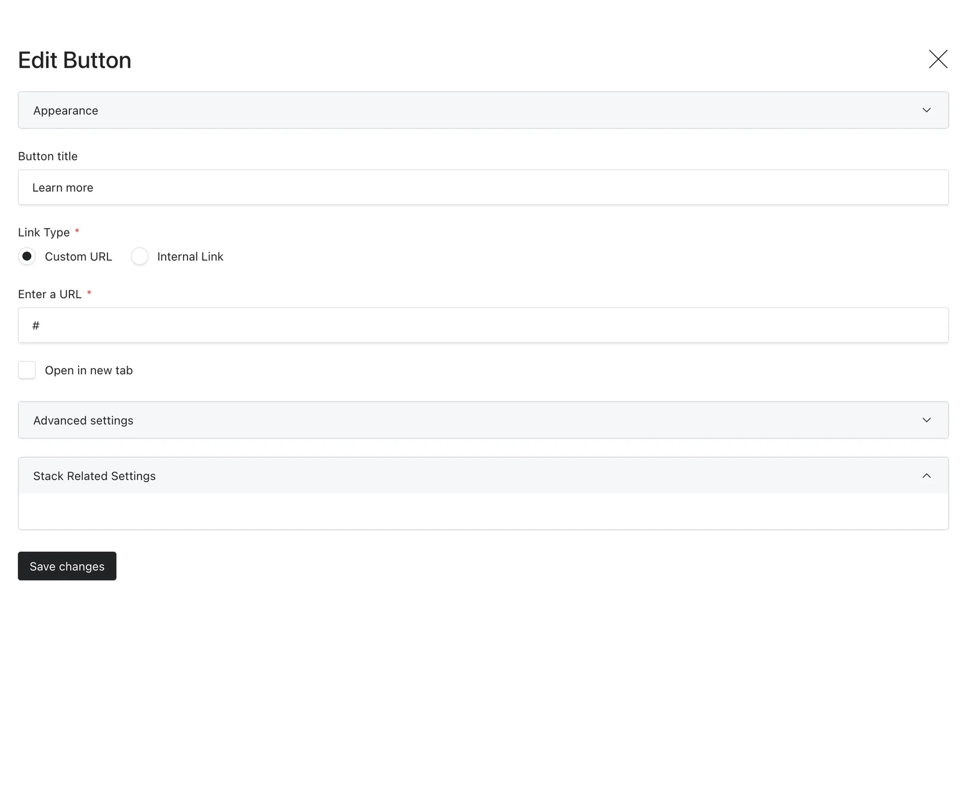Close the Edit Button dialog
The image size is (967, 806).
(938, 59)
